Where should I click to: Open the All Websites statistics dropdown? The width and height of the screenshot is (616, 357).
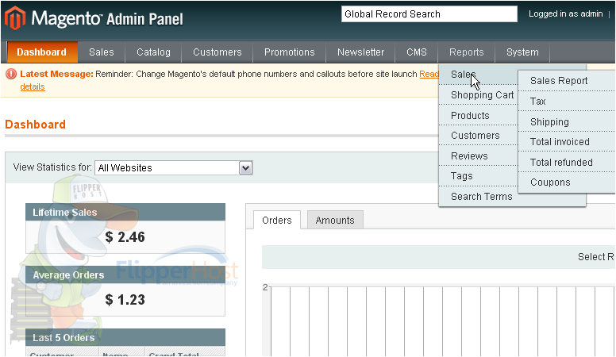coord(173,167)
